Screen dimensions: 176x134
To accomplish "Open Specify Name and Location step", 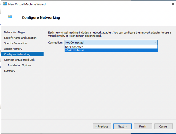I will (x=20, y=38).
